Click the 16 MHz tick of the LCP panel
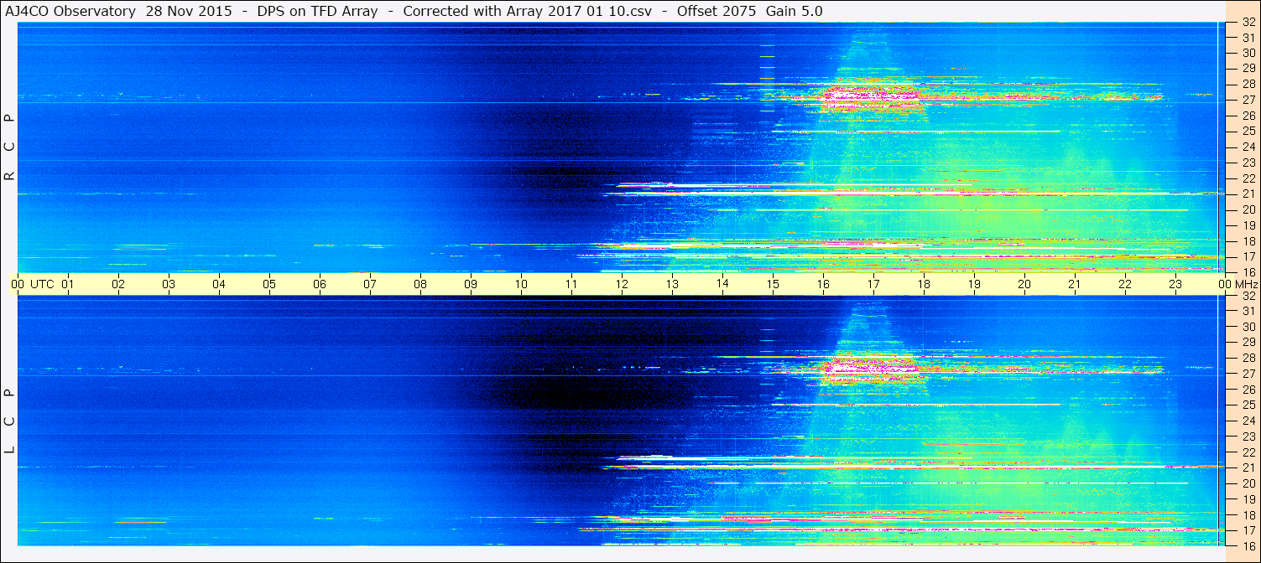 (1248, 545)
